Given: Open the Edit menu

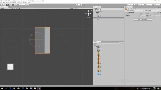Looking at the screenshot, I should [x=4, y=3].
